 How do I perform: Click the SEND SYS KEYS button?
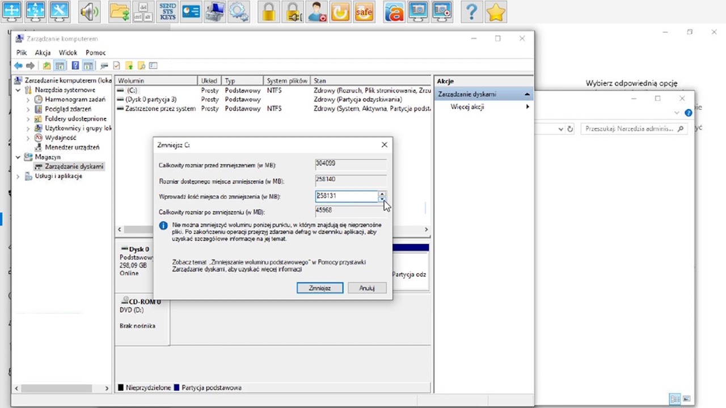[x=167, y=10]
